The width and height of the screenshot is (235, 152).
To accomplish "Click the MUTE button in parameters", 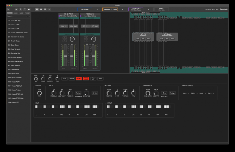I will pos(64,79).
